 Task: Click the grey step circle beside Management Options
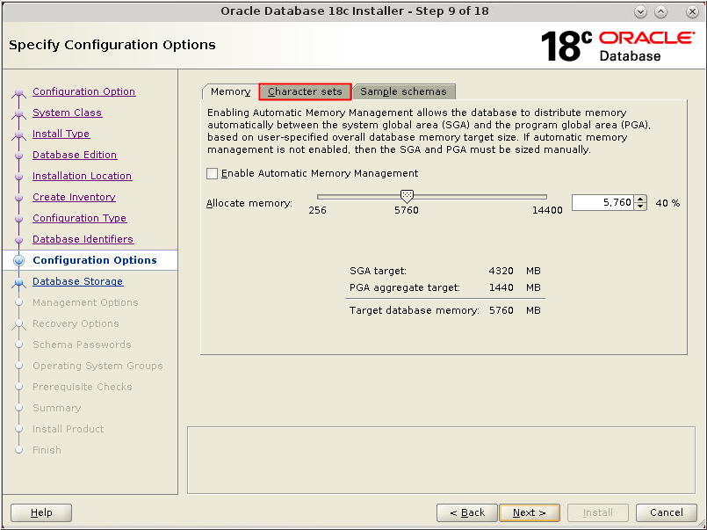tap(19, 302)
